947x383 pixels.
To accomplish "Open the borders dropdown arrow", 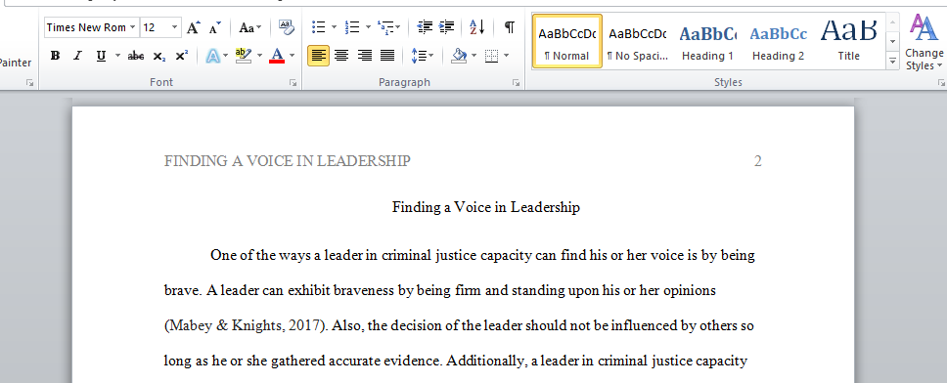I will pos(506,56).
